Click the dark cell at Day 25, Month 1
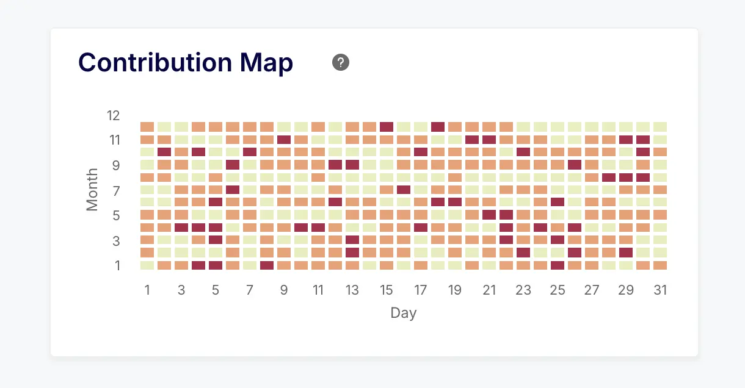The image size is (745, 388). pyautogui.click(x=558, y=265)
